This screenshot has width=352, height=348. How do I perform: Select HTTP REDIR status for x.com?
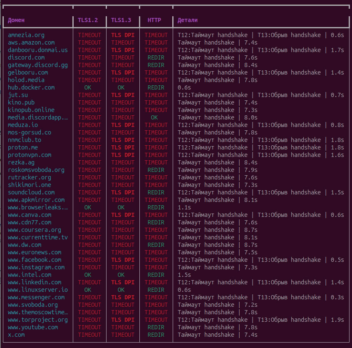click(x=156, y=335)
